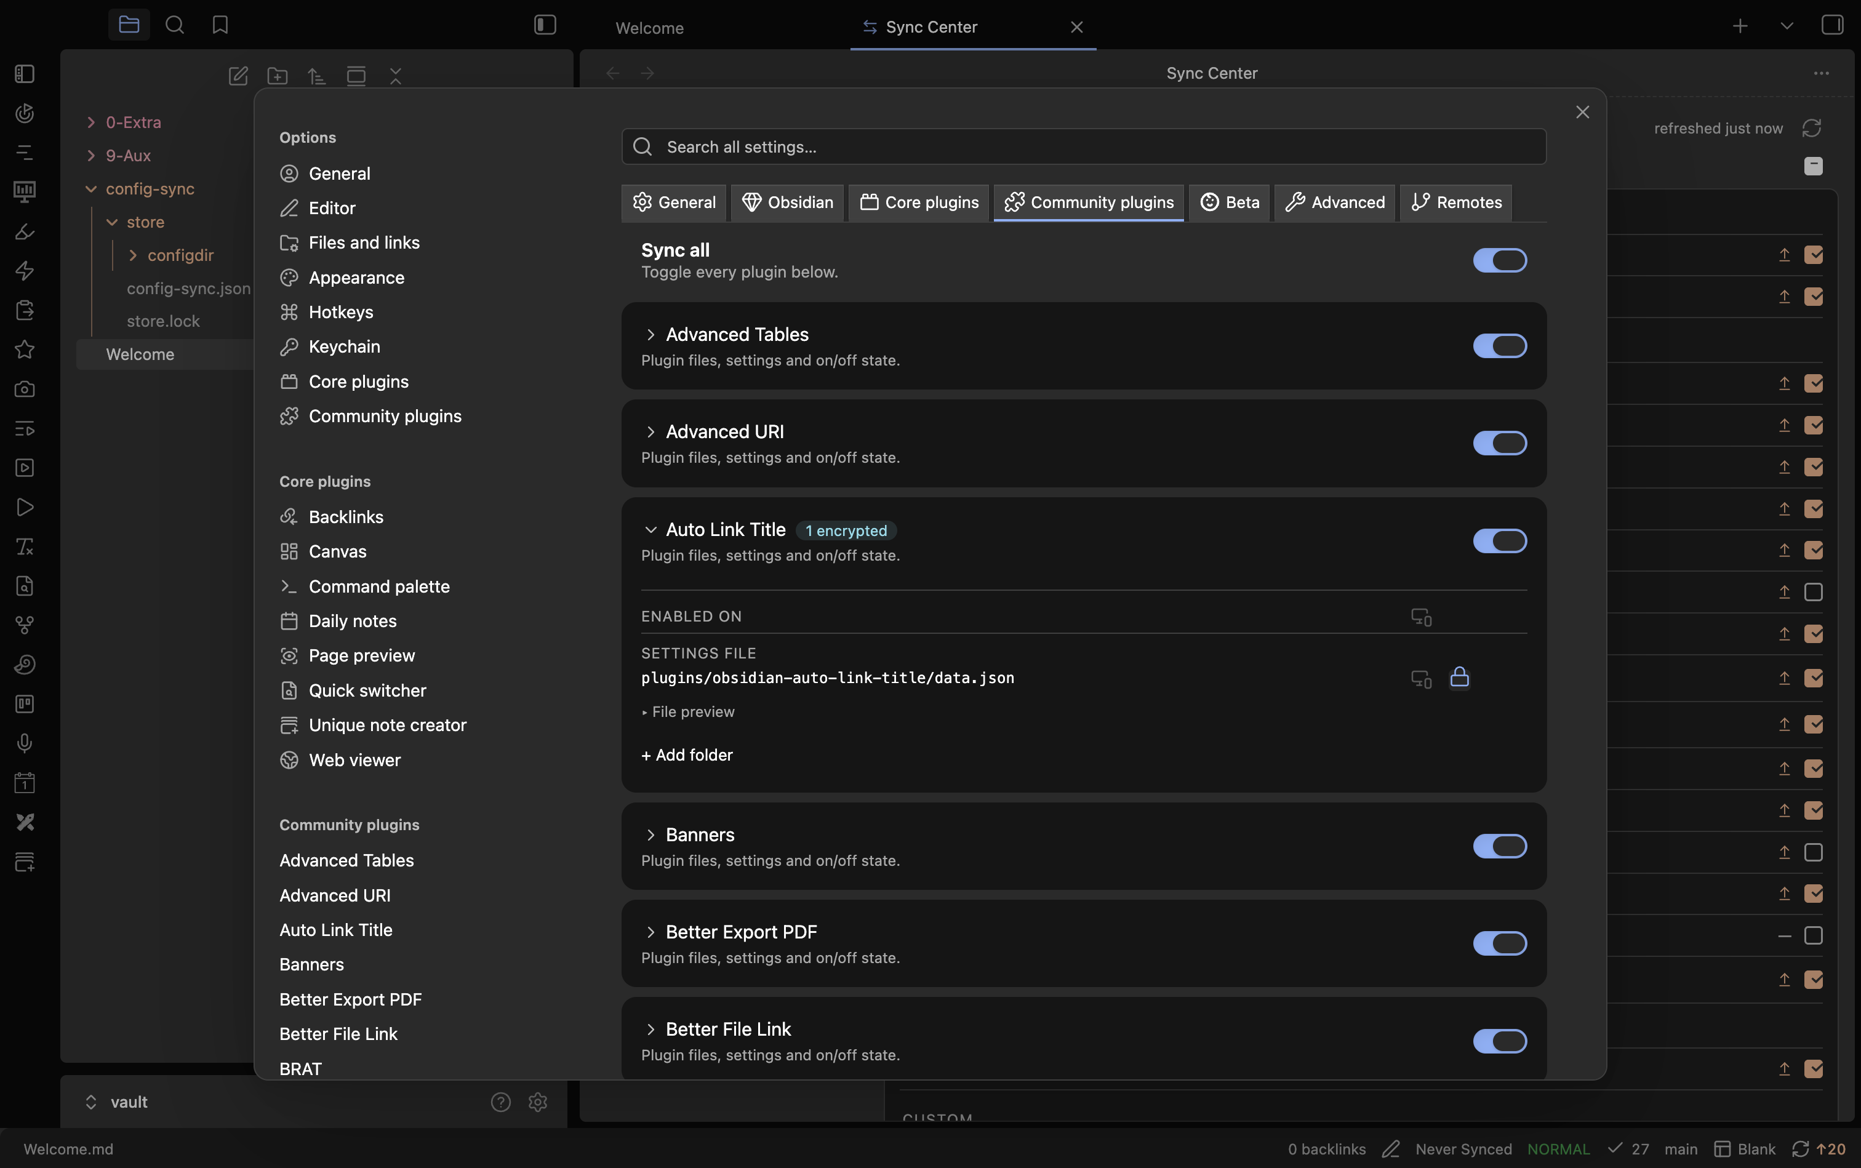Open the help question mark icon
Viewport: 1861px width, 1168px height.
(500, 1102)
